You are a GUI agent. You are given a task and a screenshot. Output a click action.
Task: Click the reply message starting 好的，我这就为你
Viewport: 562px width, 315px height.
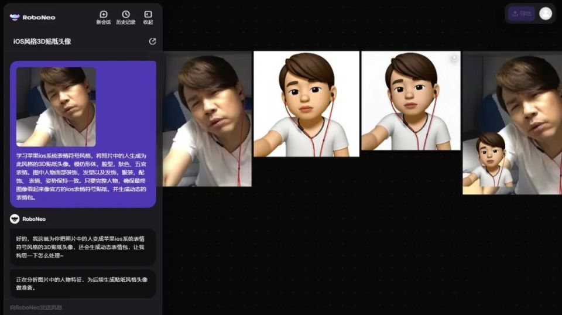(x=83, y=247)
